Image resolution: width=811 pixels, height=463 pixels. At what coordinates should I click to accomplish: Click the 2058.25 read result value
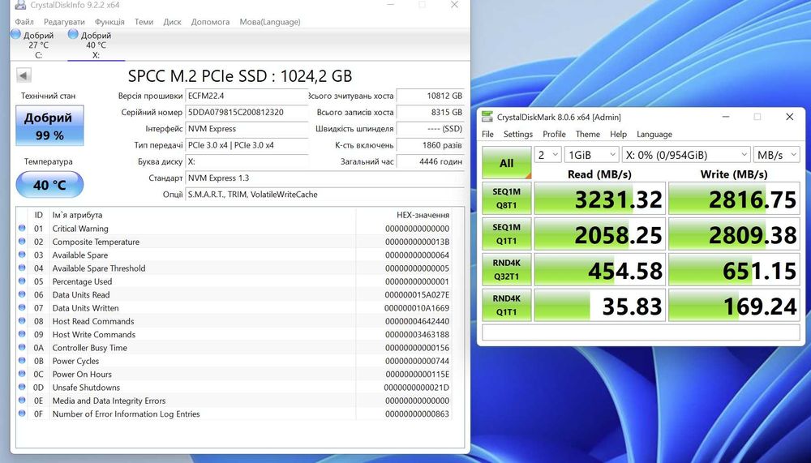coord(618,235)
